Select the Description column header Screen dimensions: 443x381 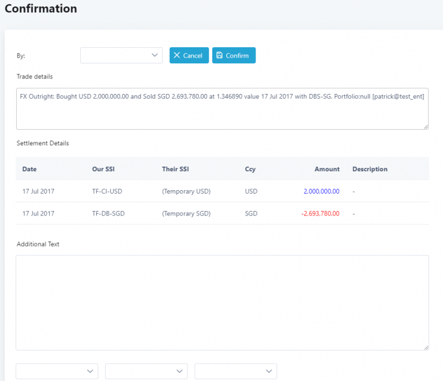(x=370, y=169)
